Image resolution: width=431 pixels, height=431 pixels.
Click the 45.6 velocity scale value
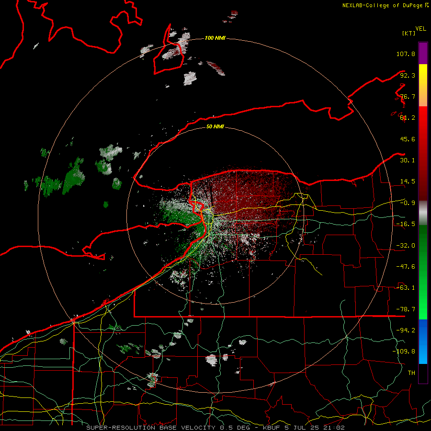(x=408, y=139)
